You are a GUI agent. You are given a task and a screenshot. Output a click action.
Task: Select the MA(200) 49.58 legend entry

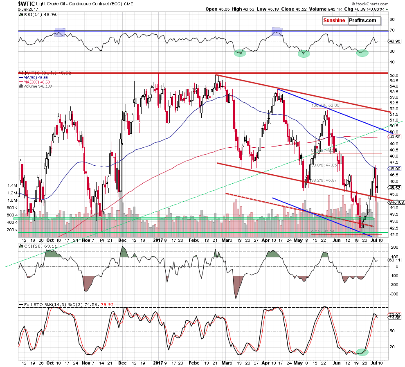click(x=34, y=82)
